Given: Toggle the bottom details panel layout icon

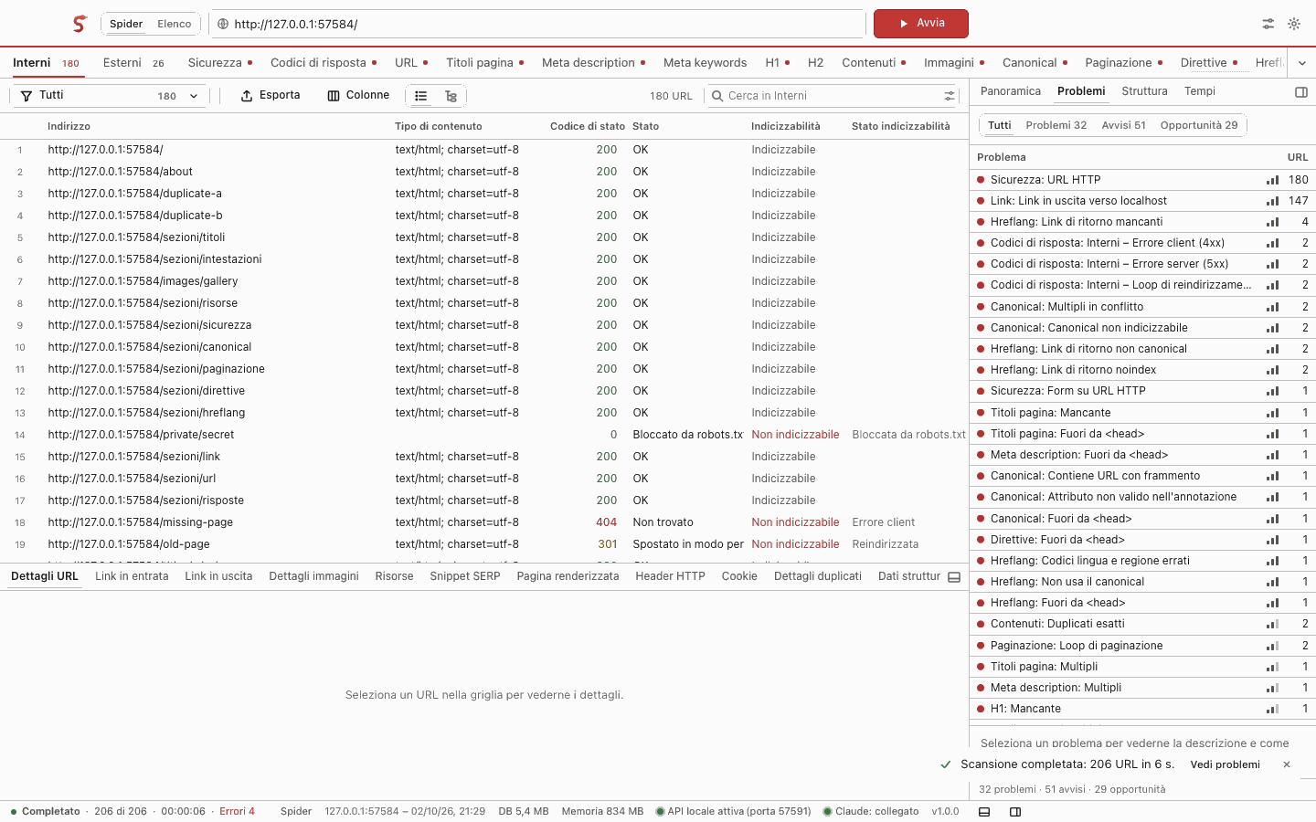Looking at the screenshot, I should [x=954, y=577].
